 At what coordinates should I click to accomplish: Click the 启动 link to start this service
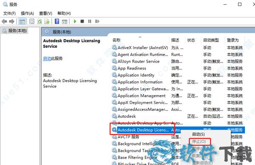47,58
